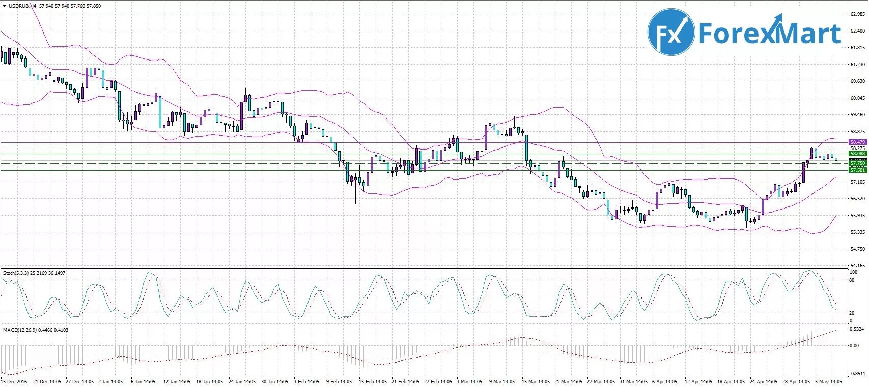Click the 31 Mar 14:05 date label

[x=633, y=381]
